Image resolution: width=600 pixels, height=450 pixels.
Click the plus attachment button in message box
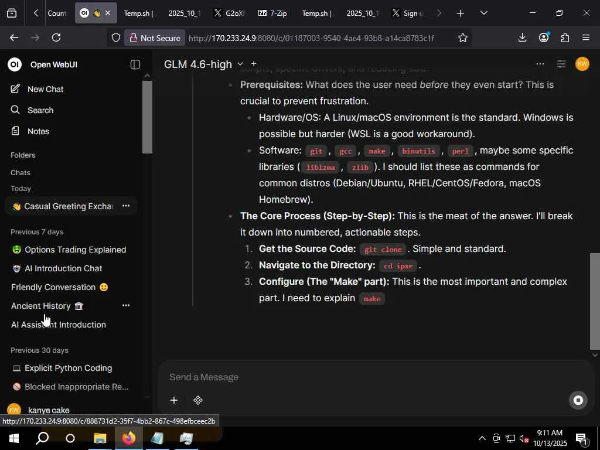point(173,400)
